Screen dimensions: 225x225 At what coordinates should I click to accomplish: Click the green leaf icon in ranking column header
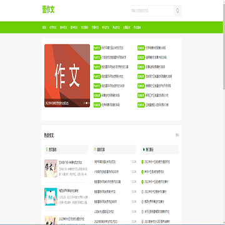coord(144,149)
